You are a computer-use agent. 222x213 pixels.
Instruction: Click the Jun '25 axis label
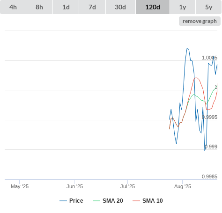(x=74, y=186)
